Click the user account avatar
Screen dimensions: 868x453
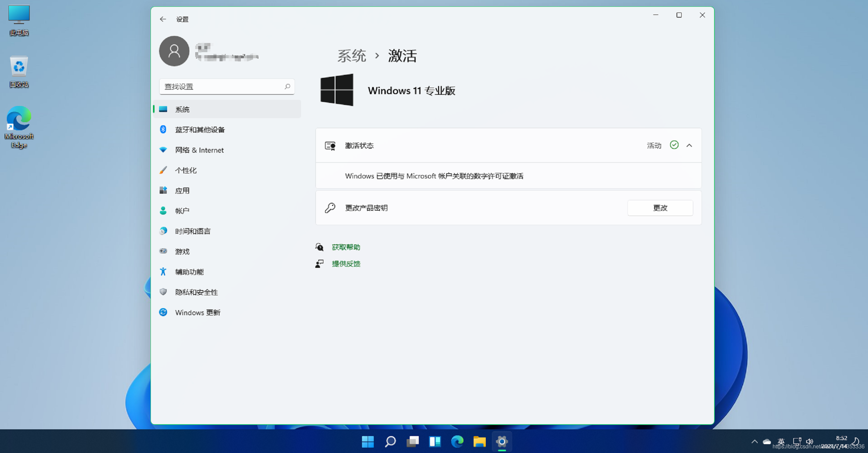[174, 51]
